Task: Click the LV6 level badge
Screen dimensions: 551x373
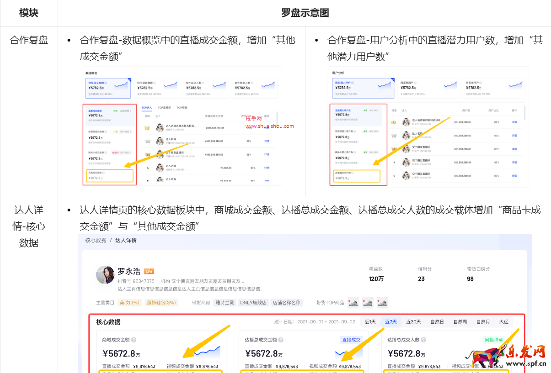Action: coord(149,271)
